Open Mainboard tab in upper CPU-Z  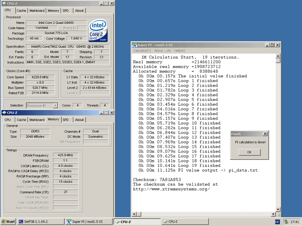tap(37, 11)
